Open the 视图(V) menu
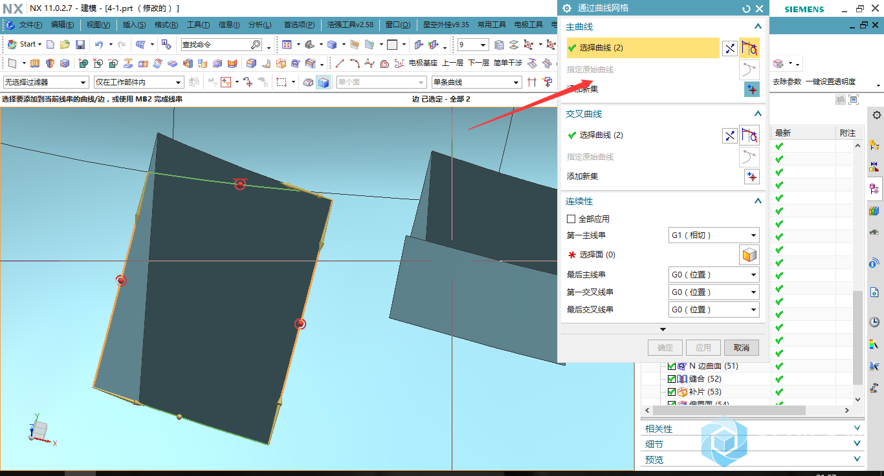This screenshot has width=884, height=476. (x=98, y=25)
